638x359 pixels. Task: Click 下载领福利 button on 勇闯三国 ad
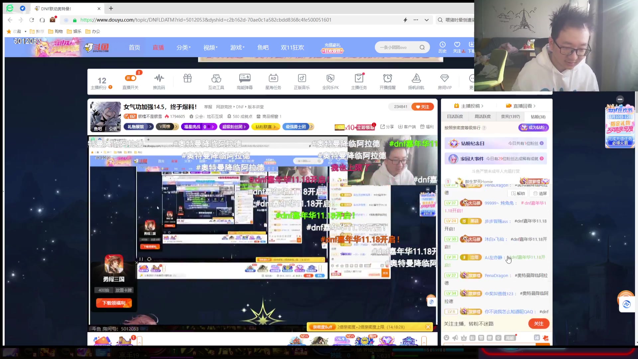(114, 303)
